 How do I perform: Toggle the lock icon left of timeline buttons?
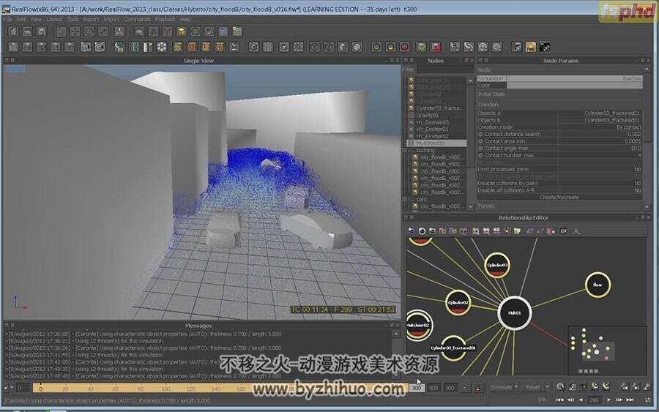point(477,388)
